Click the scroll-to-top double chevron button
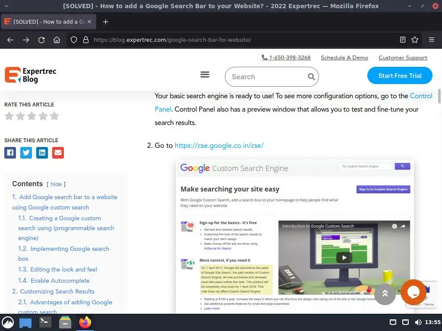Viewport: 442px width, 331px height. click(385, 294)
